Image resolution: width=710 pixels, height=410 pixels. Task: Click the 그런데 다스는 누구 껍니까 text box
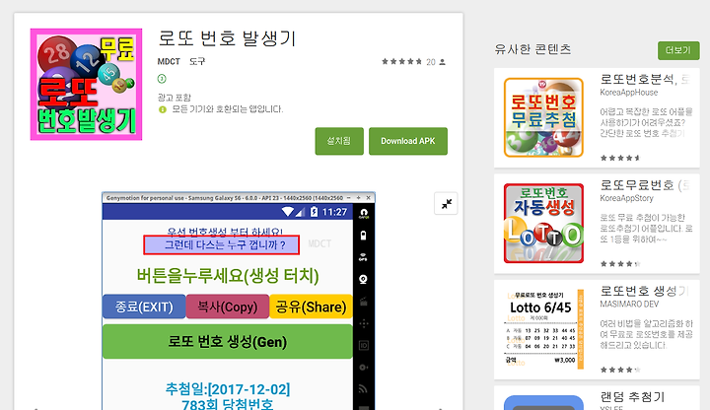222,244
